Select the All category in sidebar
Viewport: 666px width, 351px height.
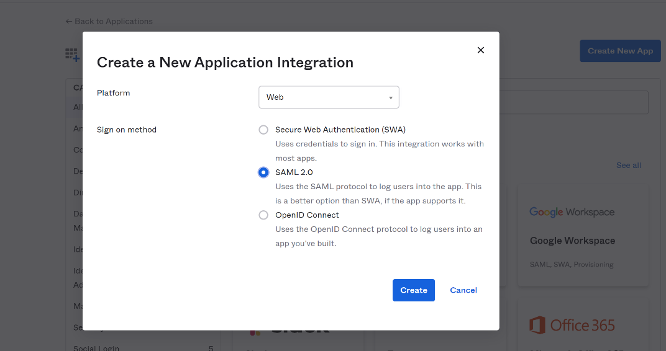(77, 107)
